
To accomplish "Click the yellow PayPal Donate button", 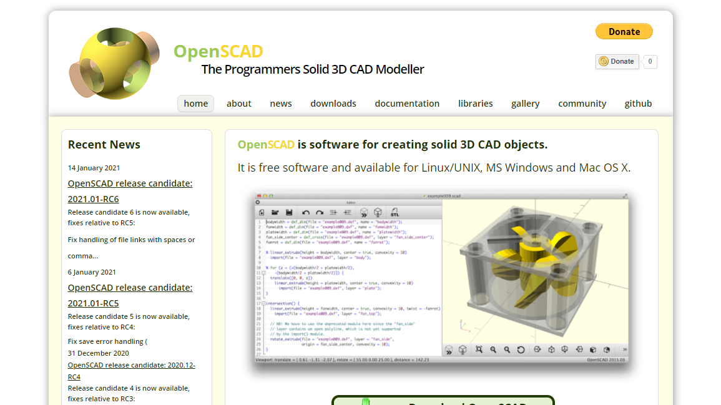I will [624, 31].
